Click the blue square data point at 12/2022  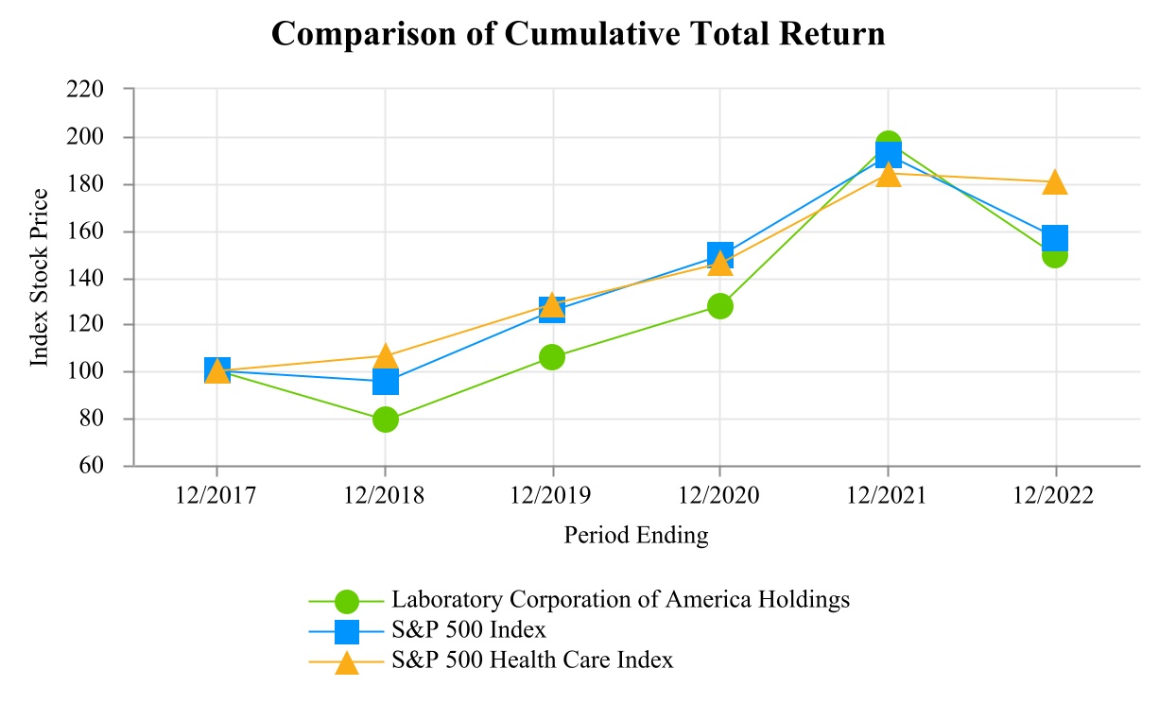coord(1055,237)
